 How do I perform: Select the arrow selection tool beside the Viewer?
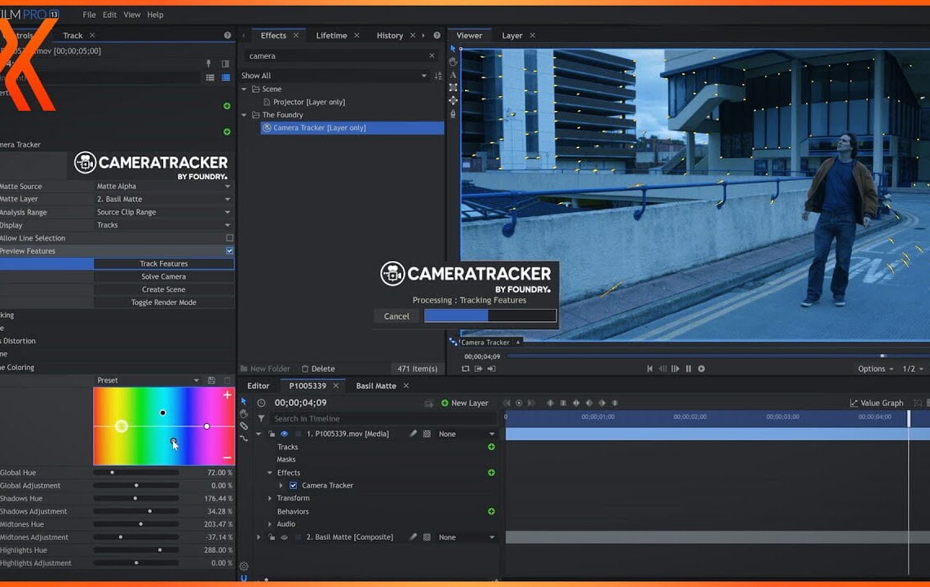pyautogui.click(x=452, y=48)
